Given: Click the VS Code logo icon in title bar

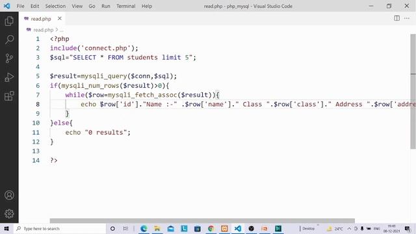Looking at the screenshot, I should (x=7, y=6).
